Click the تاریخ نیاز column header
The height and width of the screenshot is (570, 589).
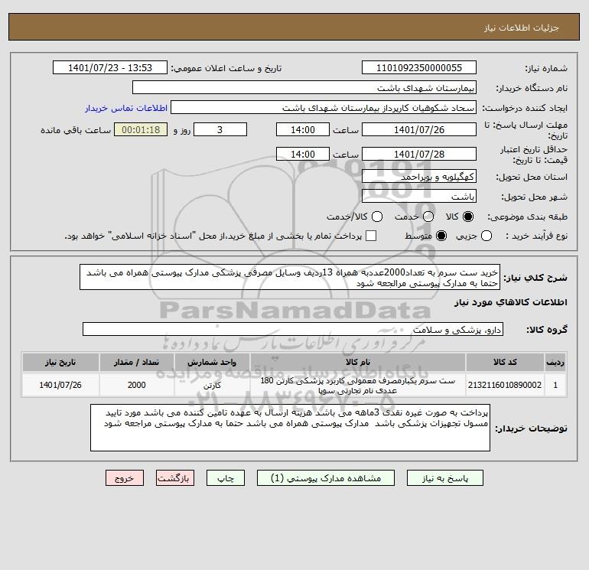(60, 362)
